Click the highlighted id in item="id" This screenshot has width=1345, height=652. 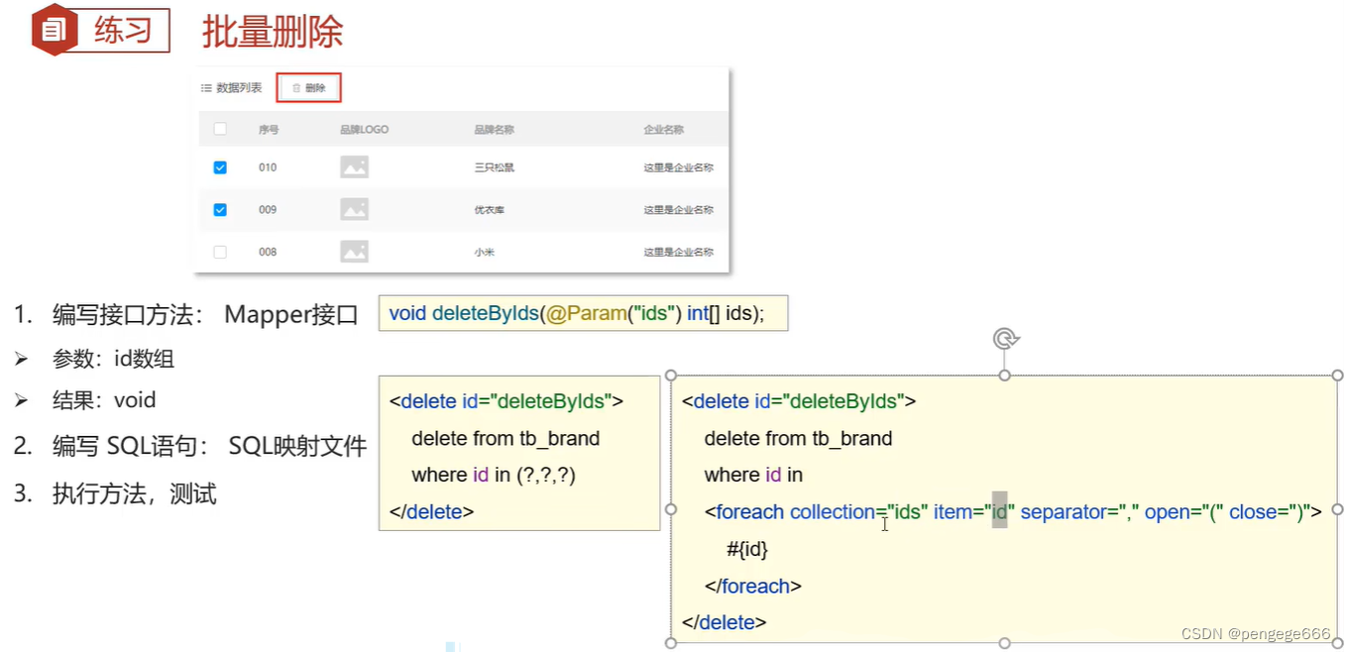[999, 512]
